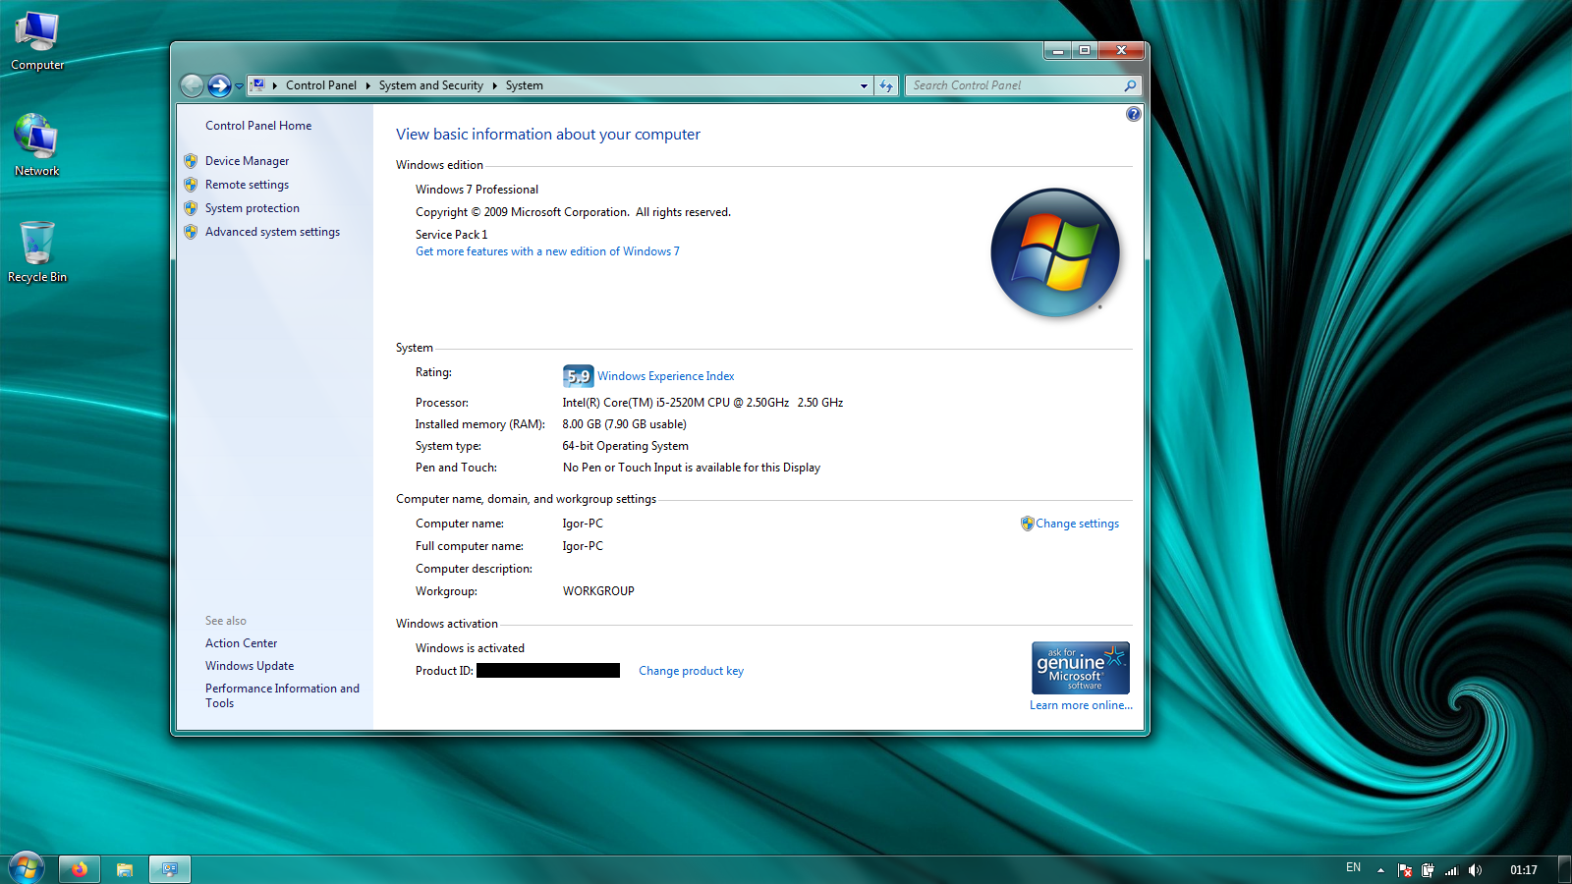Open Windows Explorer from the taskbar
The height and width of the screenshot is (884, 1572).
(125, 869)
